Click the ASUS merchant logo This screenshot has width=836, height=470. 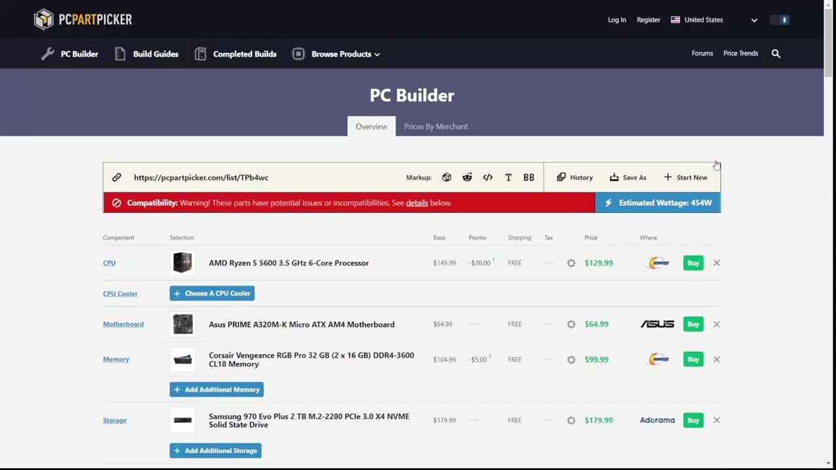click(x=657, y=324)
